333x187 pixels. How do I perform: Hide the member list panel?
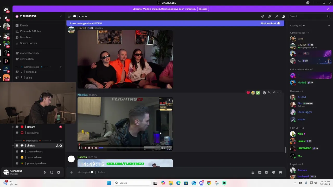pyautogui.click(x=284, y=16)
